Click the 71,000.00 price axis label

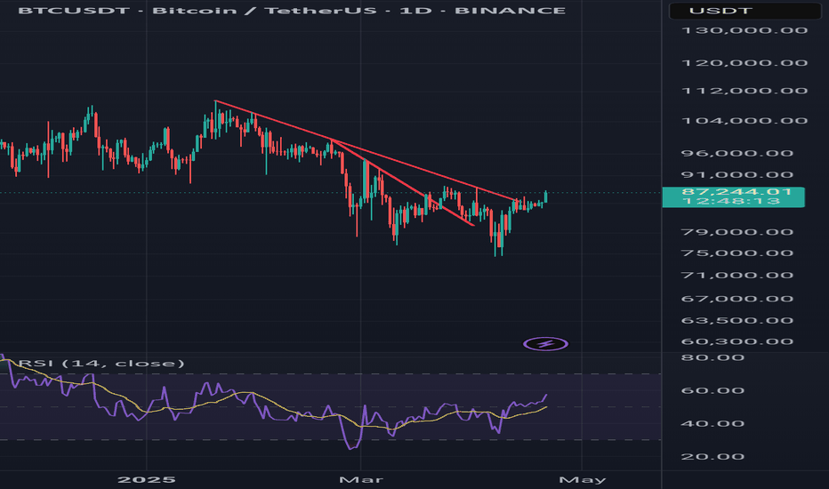tap(737, 276)
